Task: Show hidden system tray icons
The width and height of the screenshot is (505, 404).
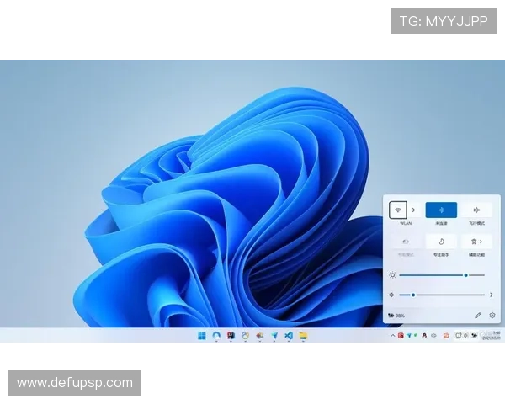Action: coord(392,335)
